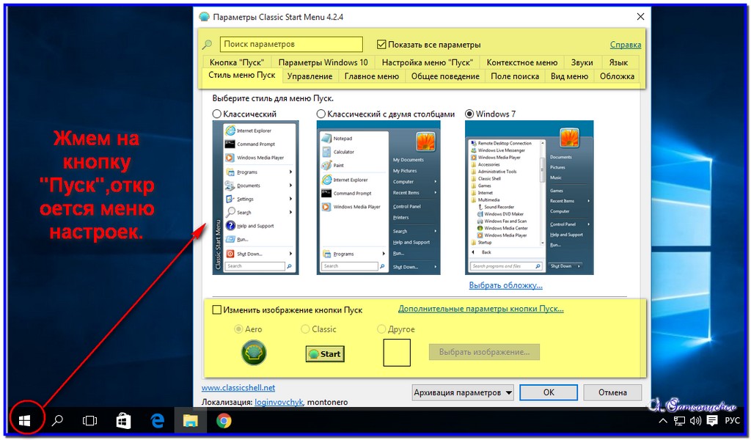Click the OK button
Screen dimensions: 751x440
(x=549, y=392)
